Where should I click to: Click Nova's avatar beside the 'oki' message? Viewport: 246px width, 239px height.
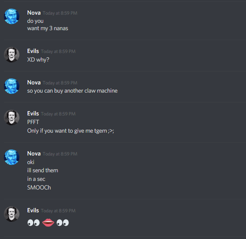pyautogui.click(x=12, y=157)
